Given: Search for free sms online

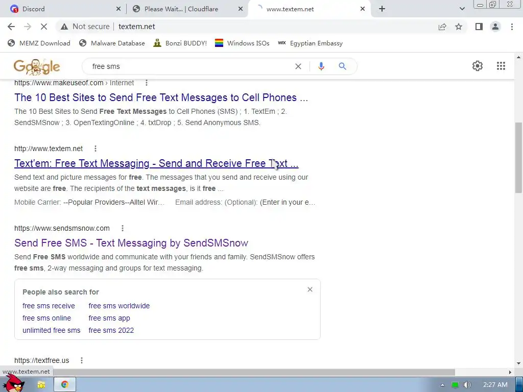Looking at the screenshot, I should [46, 318].
